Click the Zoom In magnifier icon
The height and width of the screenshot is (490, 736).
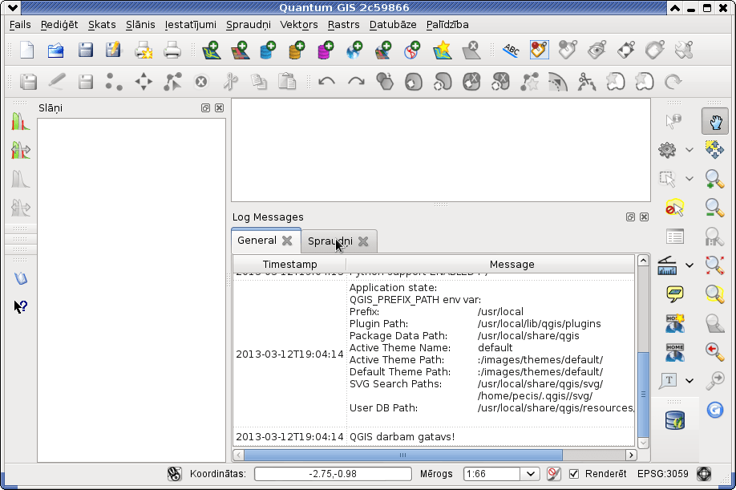pyautogui.click(x=714, y=179)
